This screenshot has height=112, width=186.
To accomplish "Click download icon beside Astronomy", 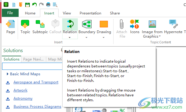I will [x=8, y=99].
